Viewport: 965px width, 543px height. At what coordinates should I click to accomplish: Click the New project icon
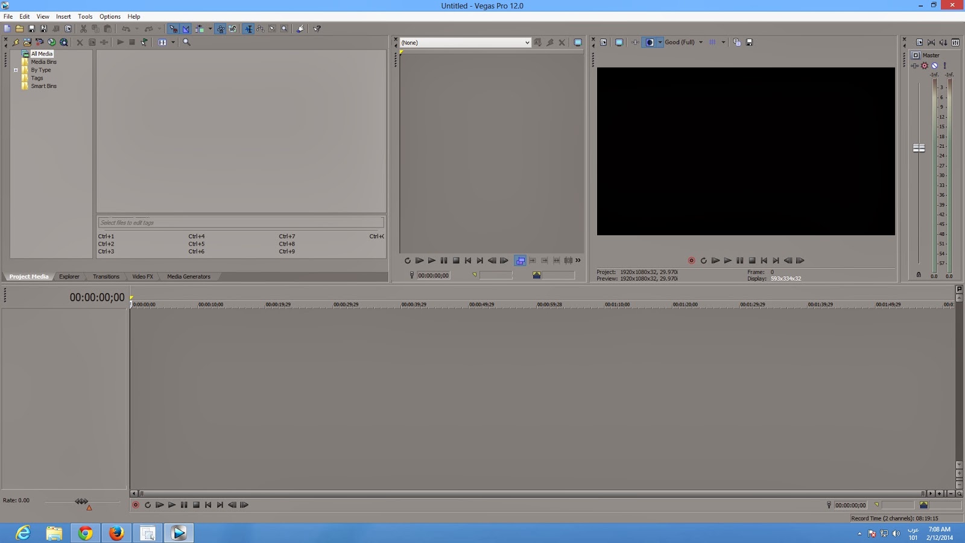click(7, 28)
